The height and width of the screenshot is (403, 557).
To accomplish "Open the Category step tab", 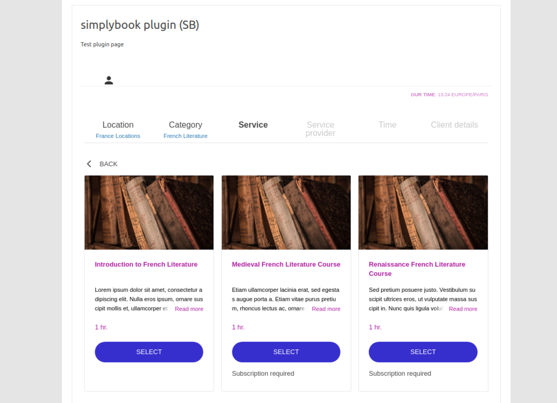I will [x=185, y=125].
